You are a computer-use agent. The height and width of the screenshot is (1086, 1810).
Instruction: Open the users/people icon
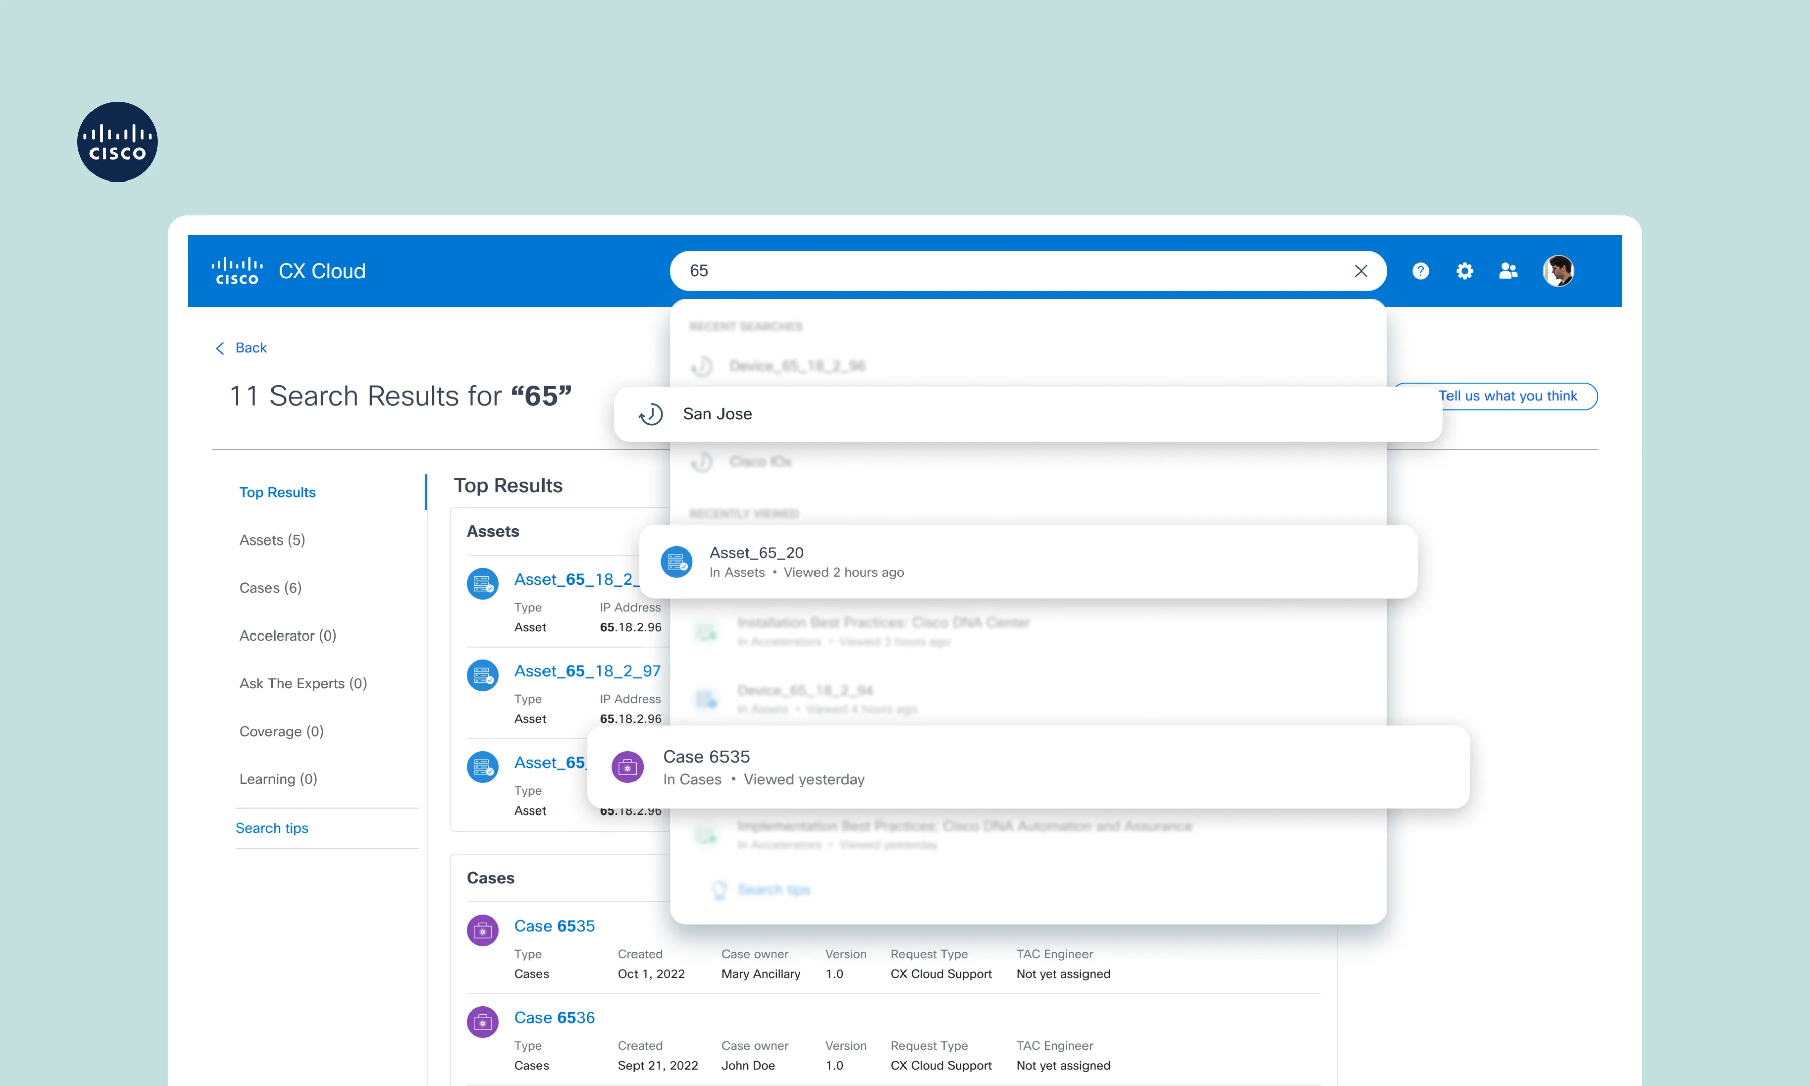coord(1508,271)
